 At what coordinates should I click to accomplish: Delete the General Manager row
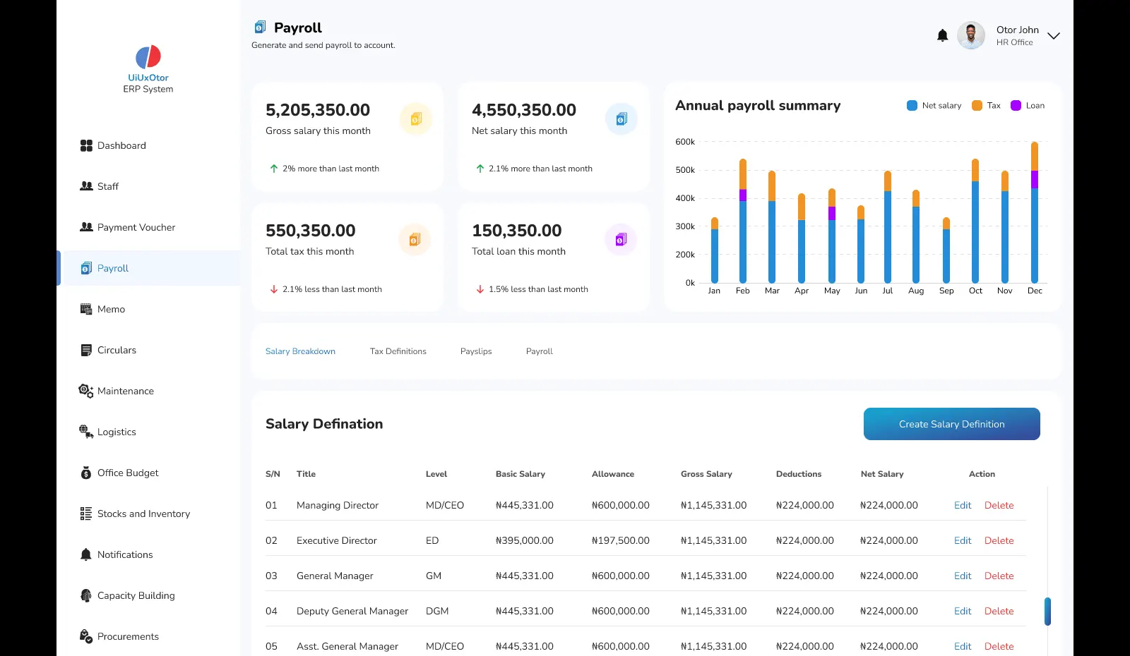999,576
